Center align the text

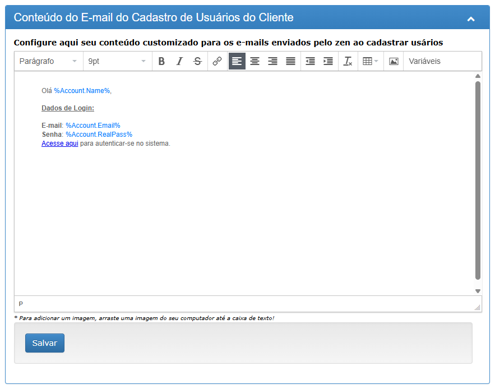coord(255,61)
